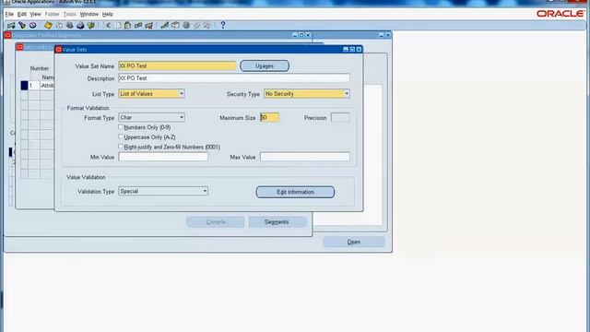Click the Edit Information button
Viewport: 590px width, 332px height.
coord(295,192)
